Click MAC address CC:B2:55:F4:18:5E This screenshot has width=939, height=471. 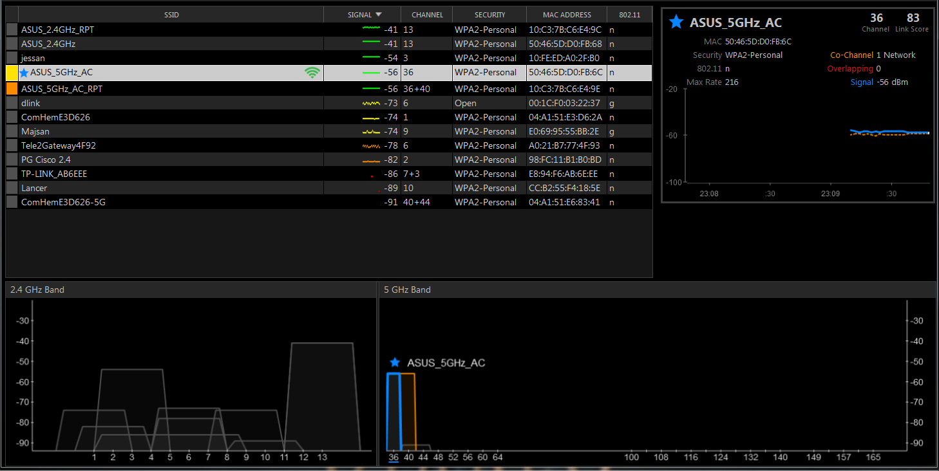click(564, 188)
